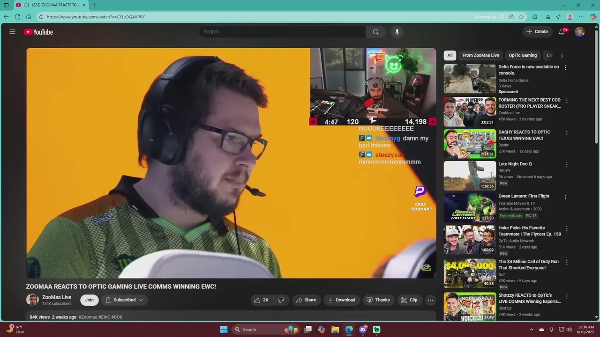Open the ZooMaa Live channel name
Viewport: 600px width, 337px height.
[57, 297]
